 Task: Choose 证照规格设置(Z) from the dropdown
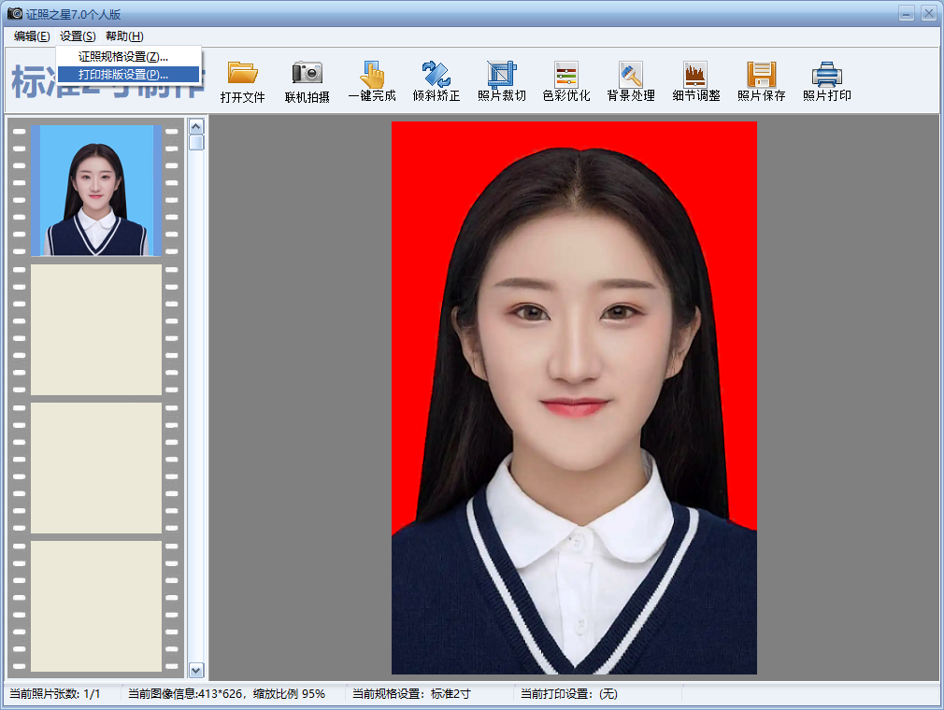pyautogui.click(x=123, y=57)
